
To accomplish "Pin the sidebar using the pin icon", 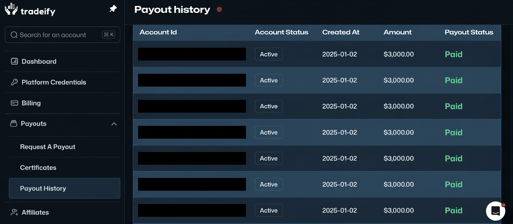I will click(113, 9).
